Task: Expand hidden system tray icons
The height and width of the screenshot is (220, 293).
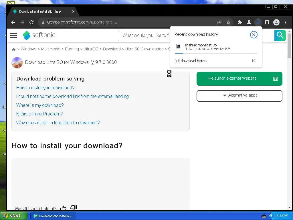Action: tap(271, 216)
